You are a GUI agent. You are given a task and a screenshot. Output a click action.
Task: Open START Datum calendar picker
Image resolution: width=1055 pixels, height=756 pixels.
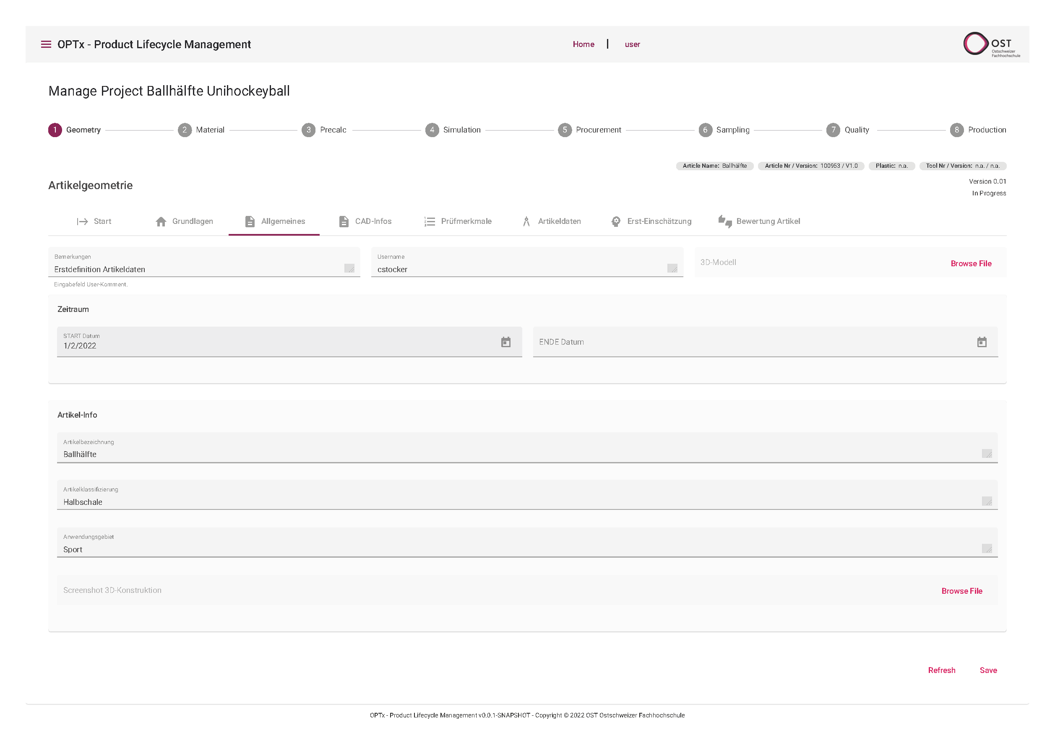pos(505,342)
